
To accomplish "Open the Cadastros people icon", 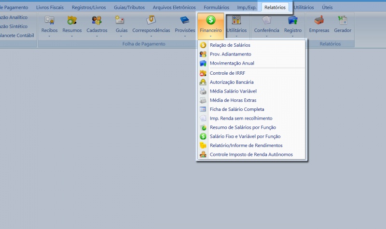I will click(96, 21).
